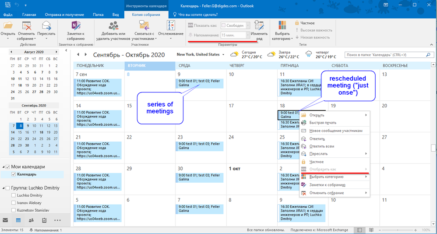Switch to Отправка и получение tab
The image size is (437, 234).
[65, 14]
